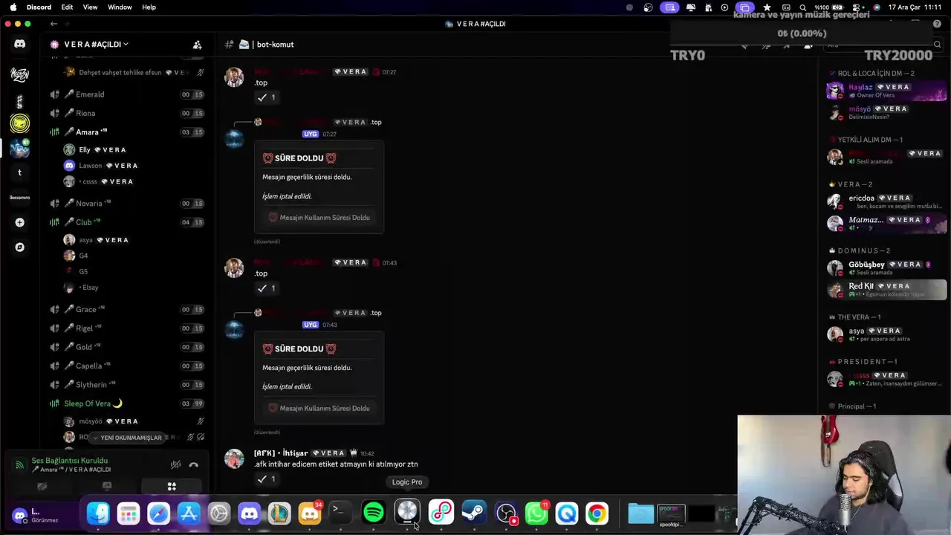Select the server icon labeled "t"
The height and width of the screenshot is (535, 951).
(x=20, y=172)
